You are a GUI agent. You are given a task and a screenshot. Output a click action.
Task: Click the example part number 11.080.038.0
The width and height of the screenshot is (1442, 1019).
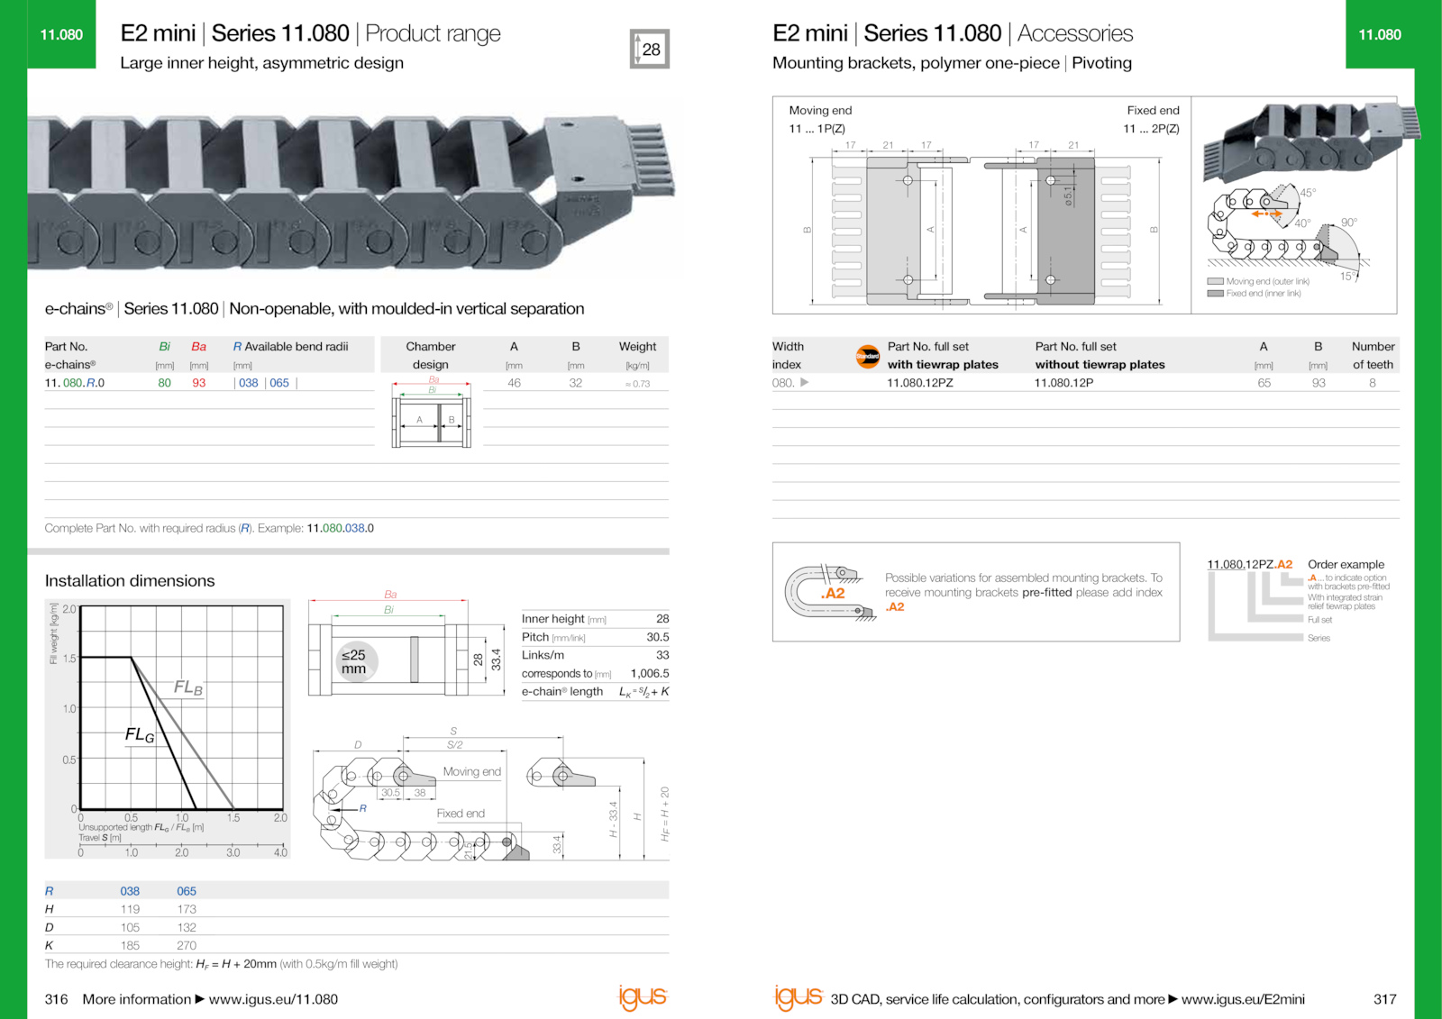pos(341,528)
